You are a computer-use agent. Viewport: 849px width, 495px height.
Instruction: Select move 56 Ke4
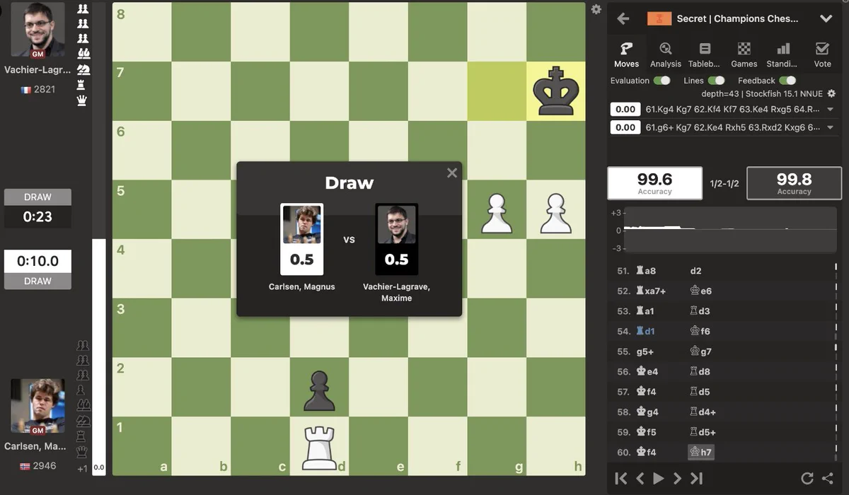click(647, 371)
